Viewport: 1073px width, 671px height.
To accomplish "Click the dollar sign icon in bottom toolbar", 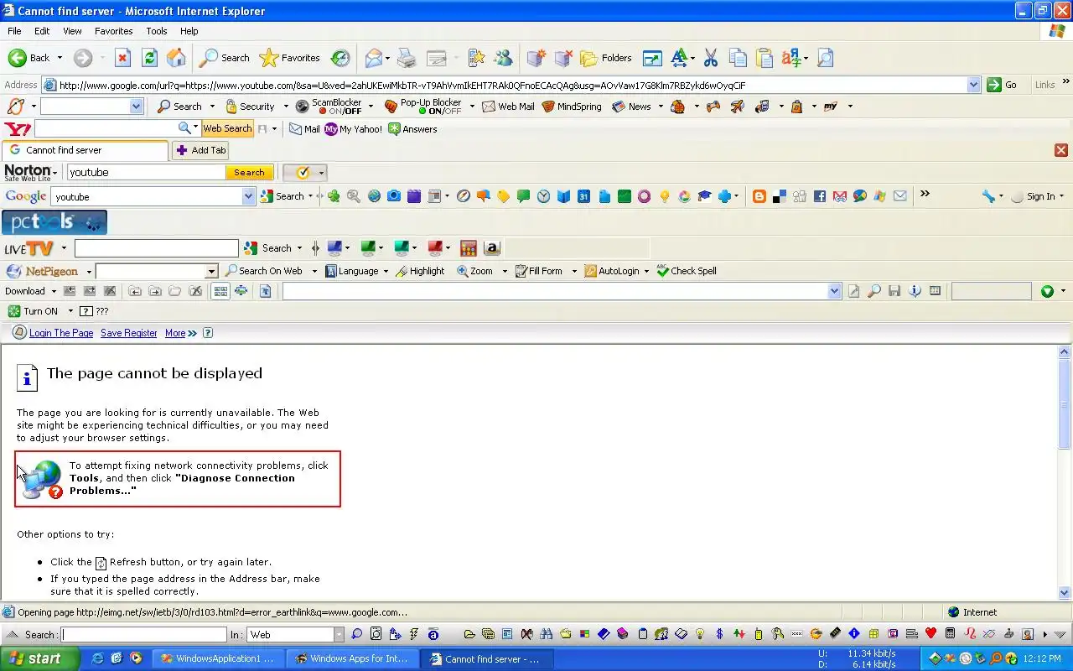I will [x=719, y=634].
